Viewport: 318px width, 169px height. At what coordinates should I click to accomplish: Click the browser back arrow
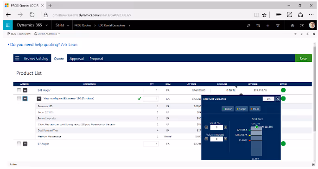[x=8, y=15]
